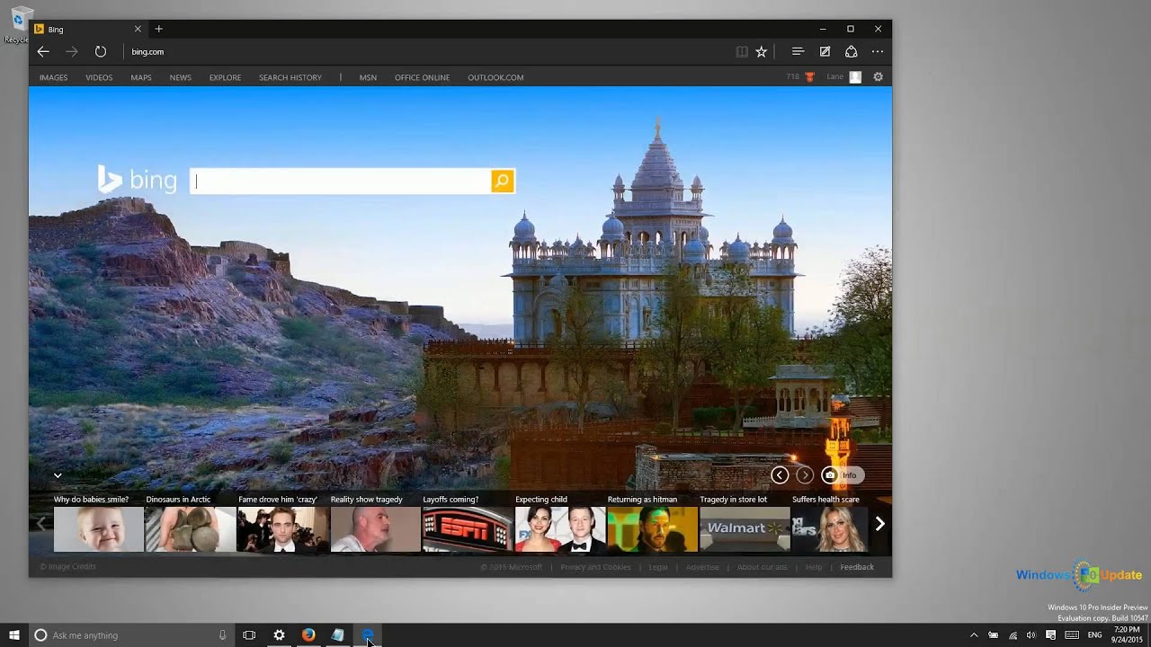This screenshot has width=1151, height=647.
Task: Add page to favorites star icon
Action: 762,52
